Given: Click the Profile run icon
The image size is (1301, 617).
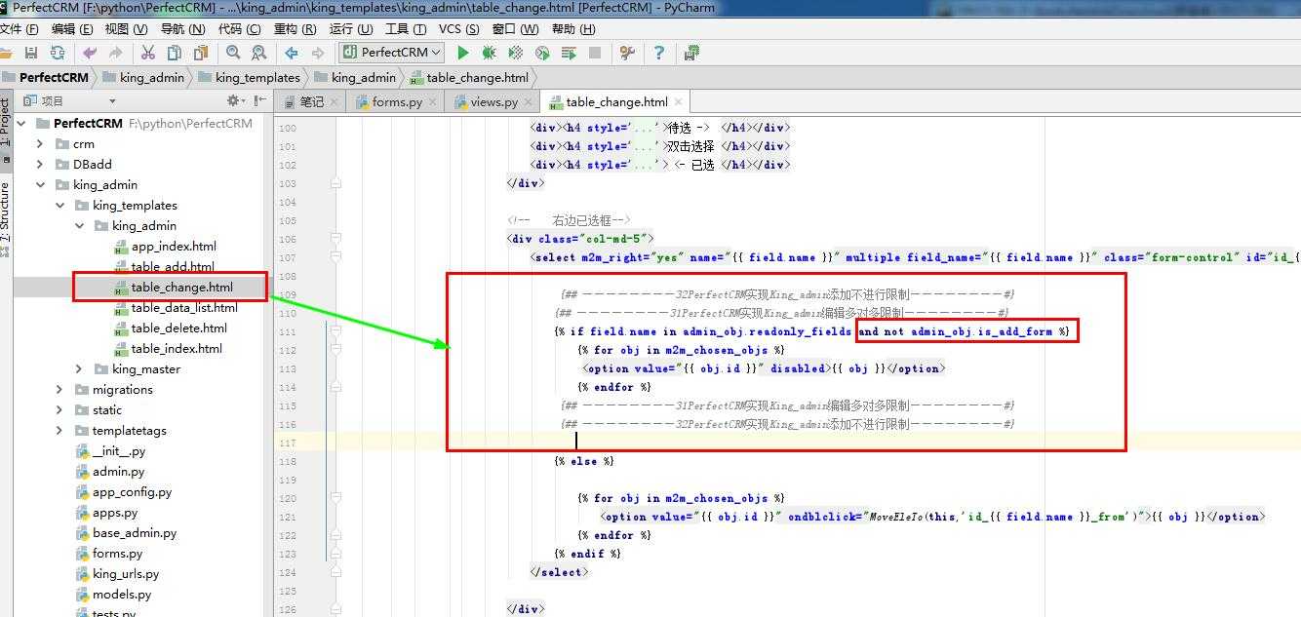Looking at the screenshot, I should (542, 53).
